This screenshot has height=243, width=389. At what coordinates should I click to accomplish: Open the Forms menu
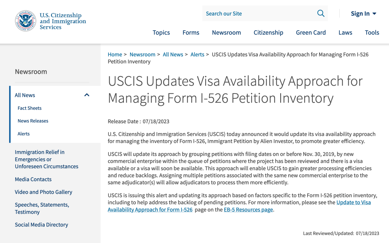click(191, 32)
